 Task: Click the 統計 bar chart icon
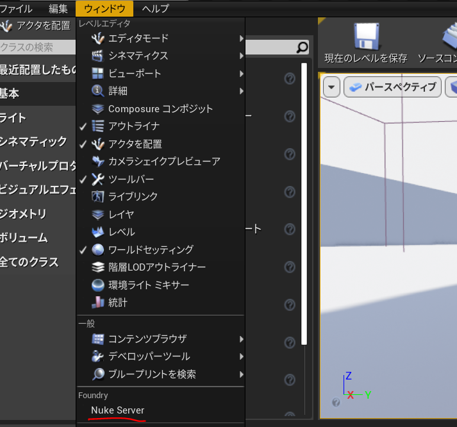97,303
